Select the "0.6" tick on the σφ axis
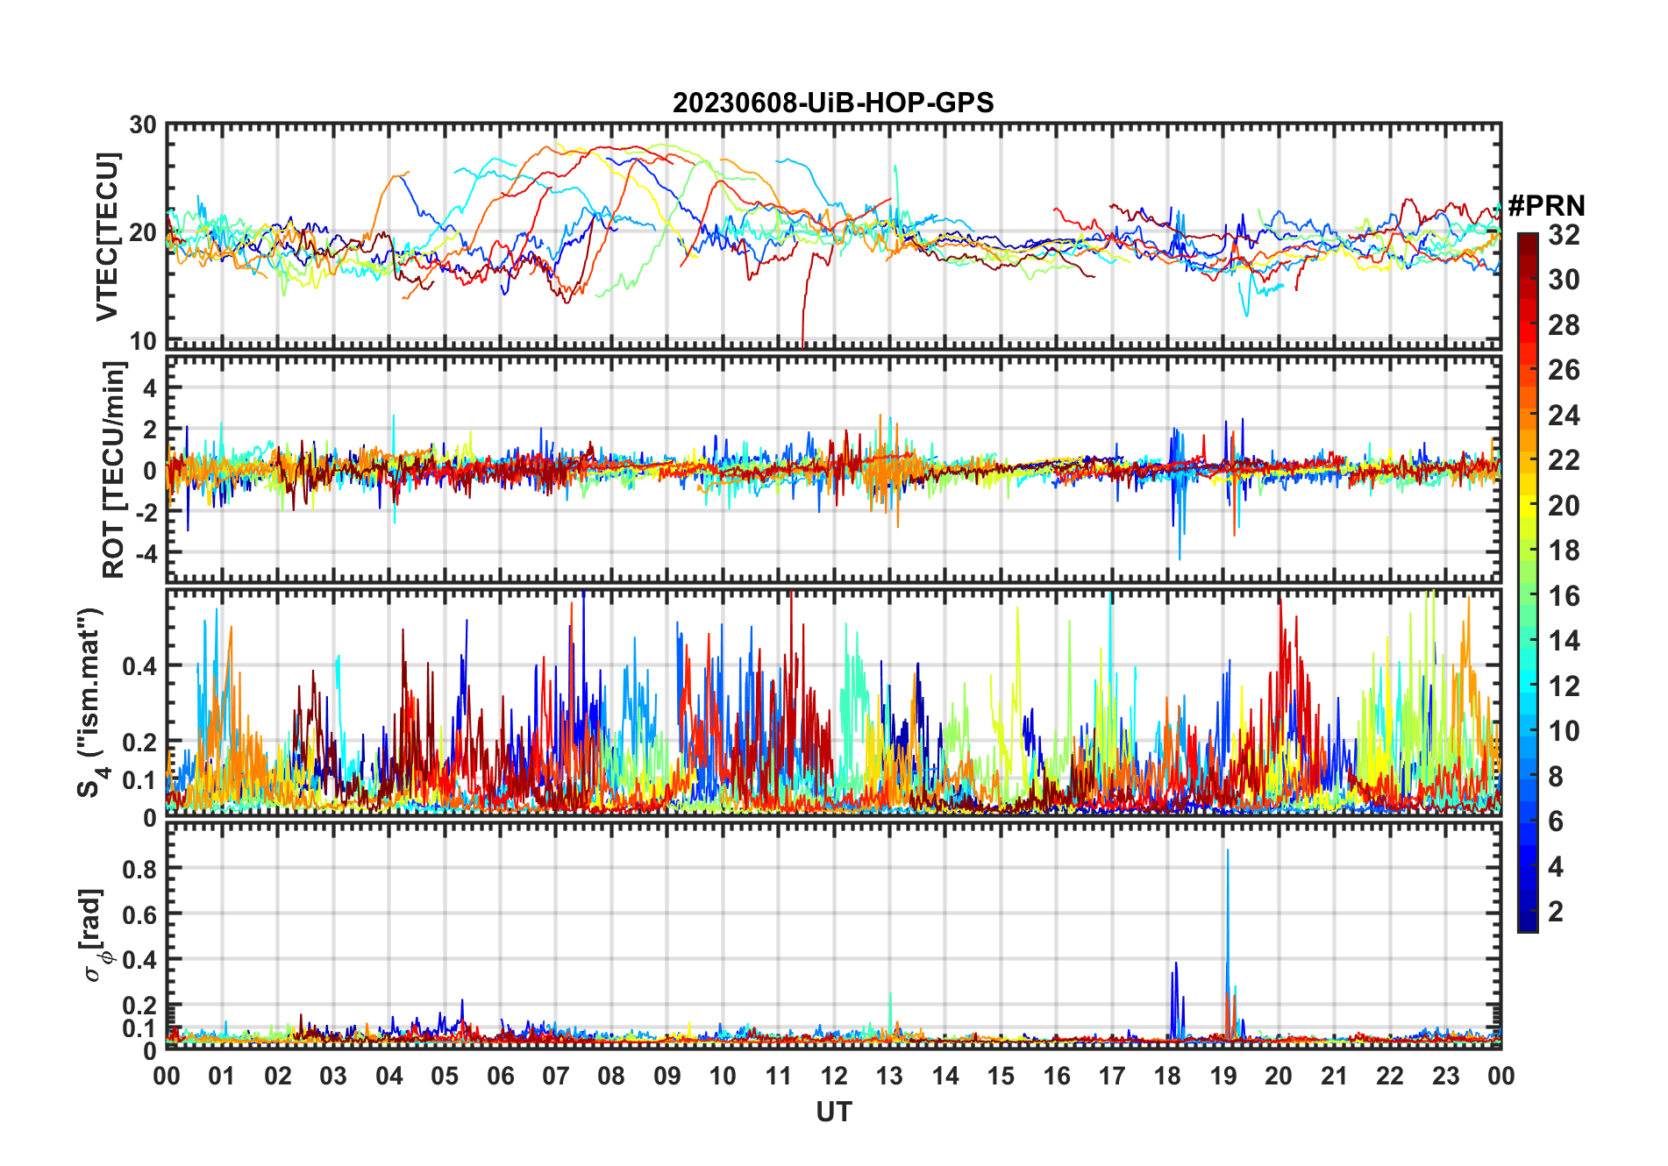 pos(139,914)
